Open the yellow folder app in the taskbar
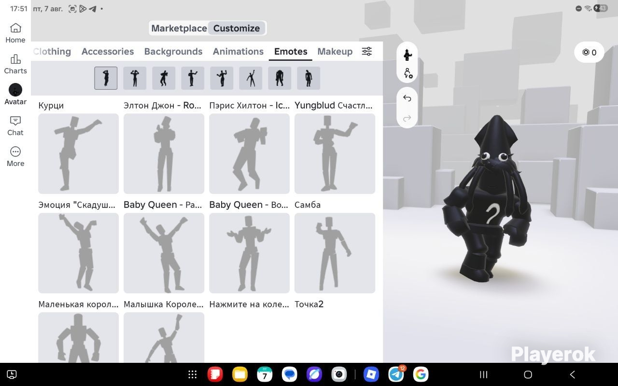Image resolution: width=618 pixels, height=386 pixels. point(240,374)
